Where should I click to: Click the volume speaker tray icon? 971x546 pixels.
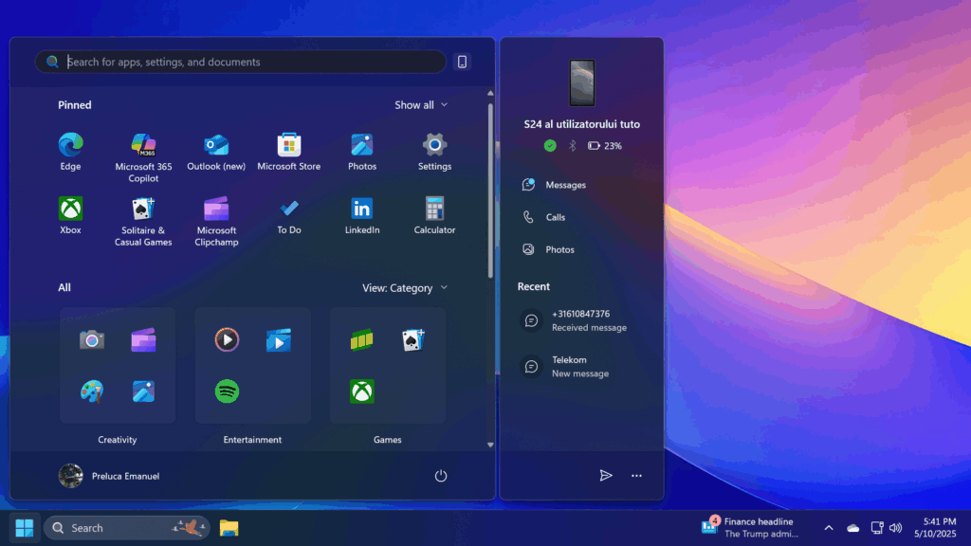pyautogui.click(x=895, y=528)
